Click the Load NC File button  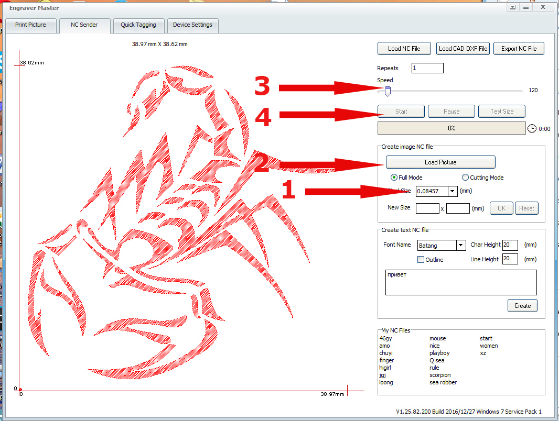pyautogui.click(x=404, y=49)
